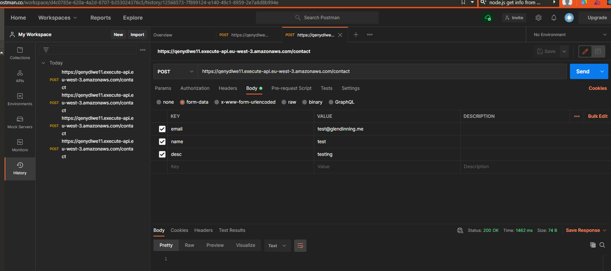Open the notifications bell
This screenshot has width=611, height=271.
[554, 18]
